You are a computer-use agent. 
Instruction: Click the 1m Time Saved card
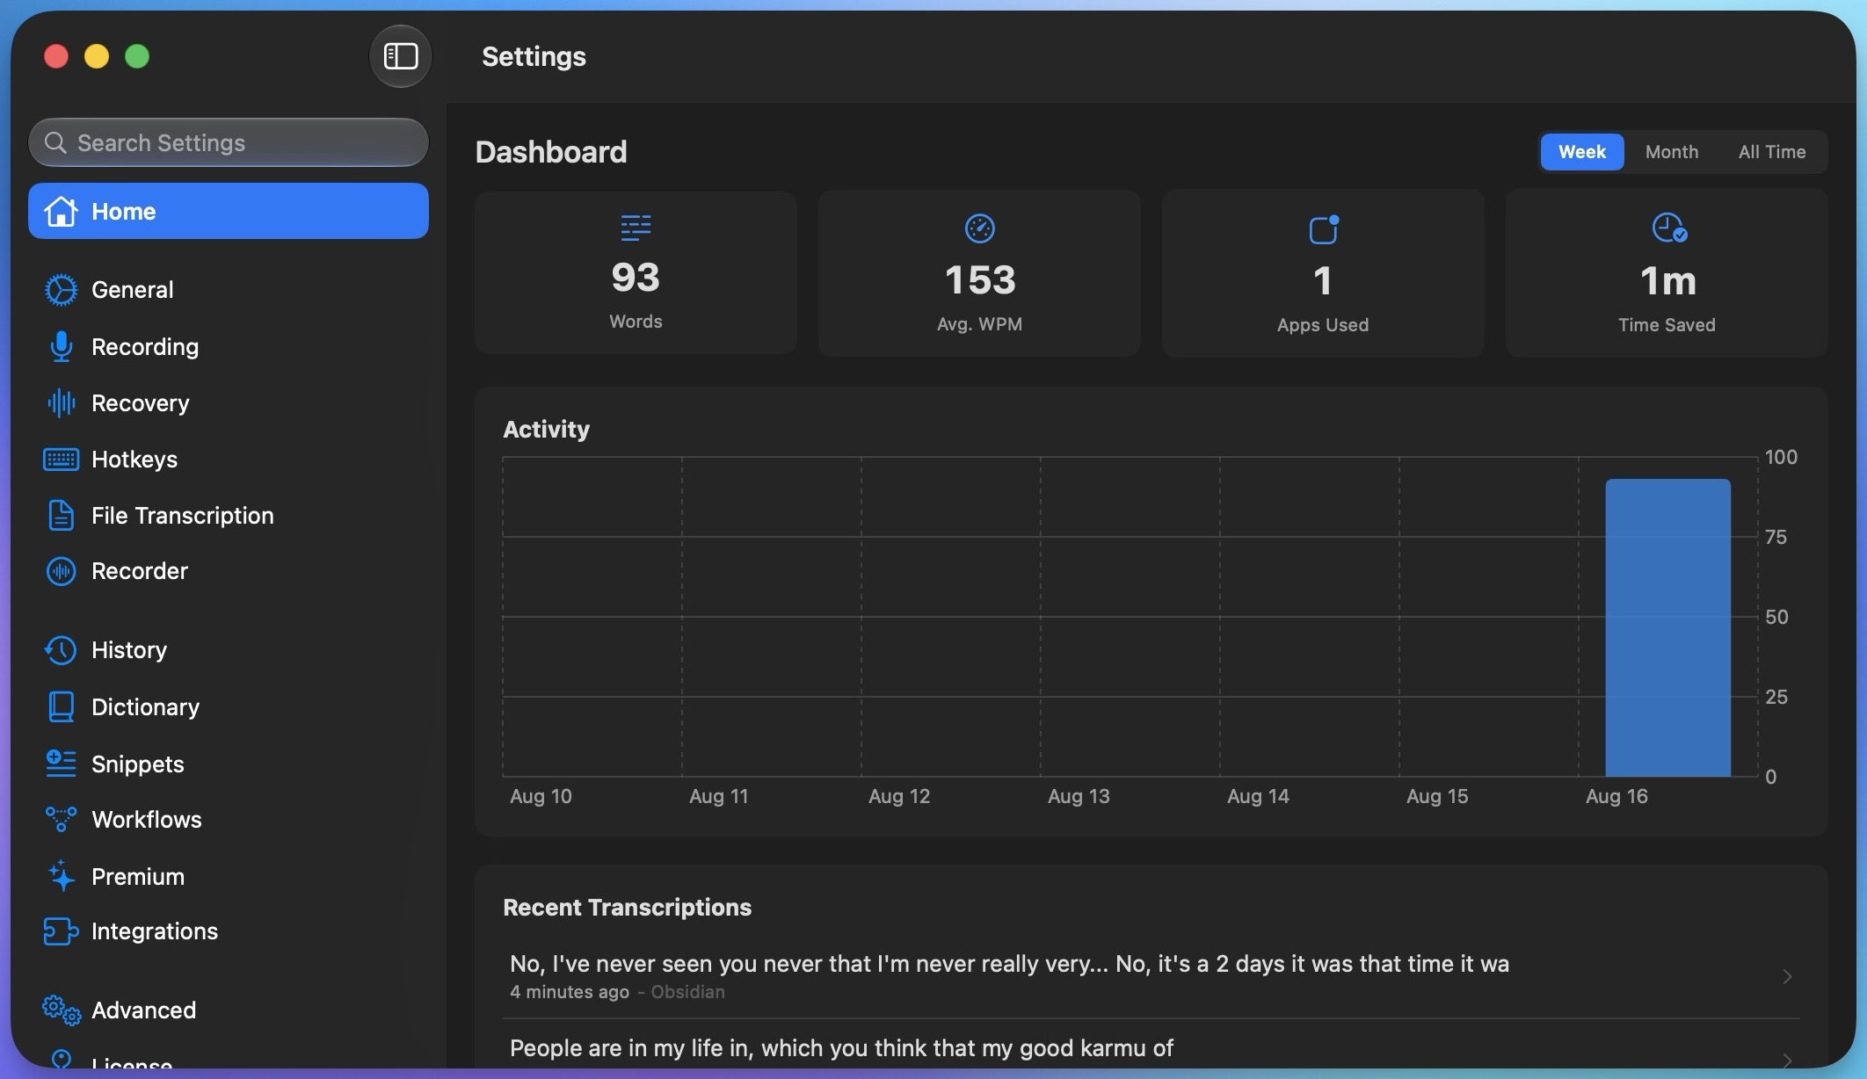1667,273
